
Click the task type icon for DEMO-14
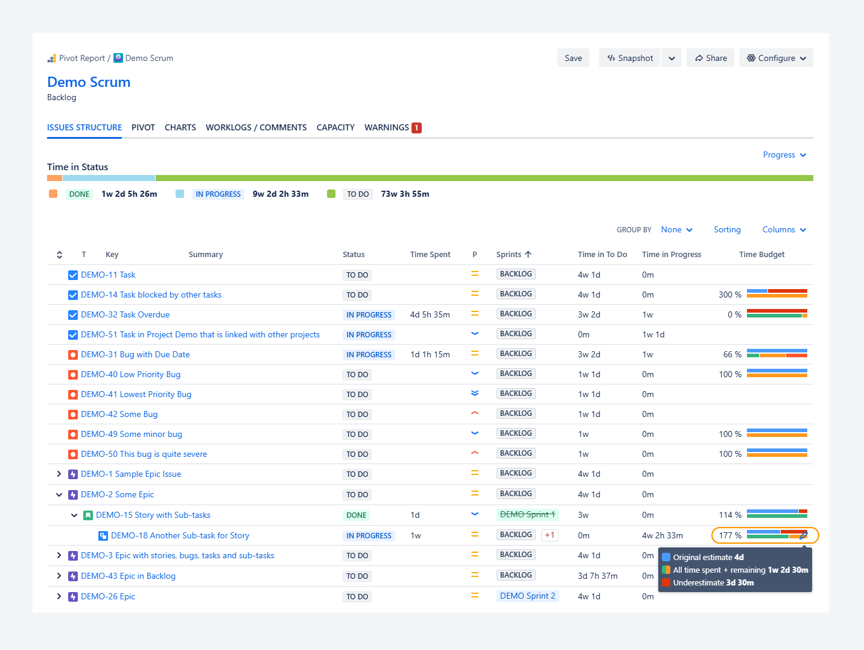point(73,295)
